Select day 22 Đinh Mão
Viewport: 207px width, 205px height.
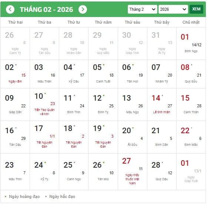[191, 137]
